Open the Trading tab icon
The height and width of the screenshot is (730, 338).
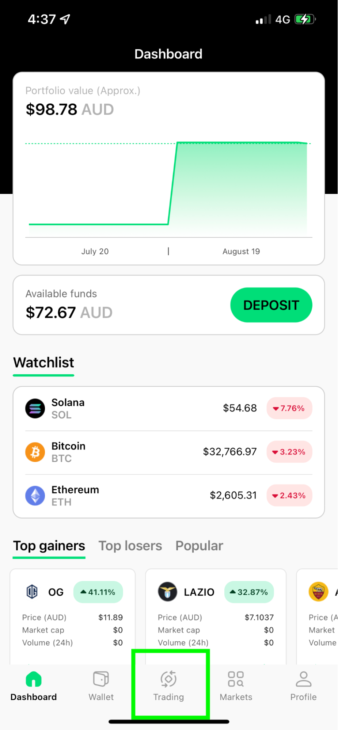168,679
